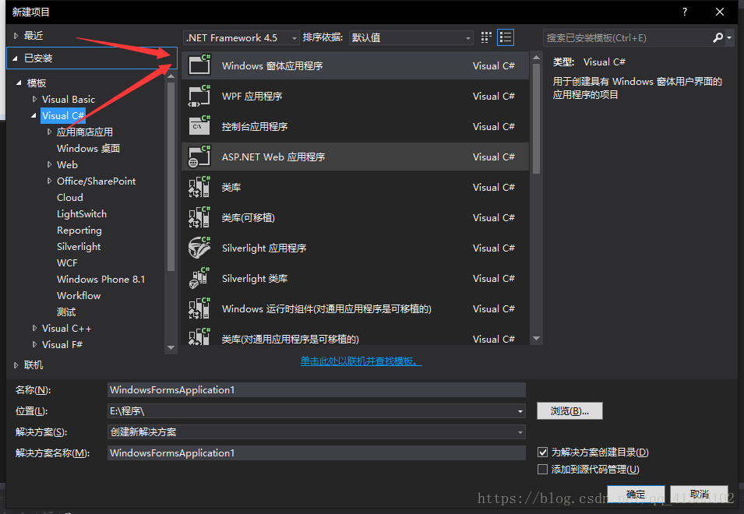Viewport: 744px width, 514px height.
Task: Collapse the 已安装 section
Action: (x=15, y=58)
